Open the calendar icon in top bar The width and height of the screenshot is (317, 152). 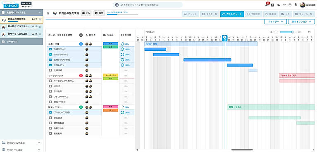point(290,5)
